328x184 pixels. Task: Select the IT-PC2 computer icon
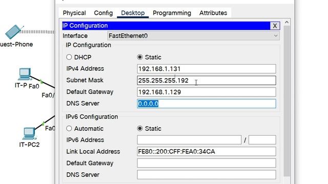pos(29,133)
